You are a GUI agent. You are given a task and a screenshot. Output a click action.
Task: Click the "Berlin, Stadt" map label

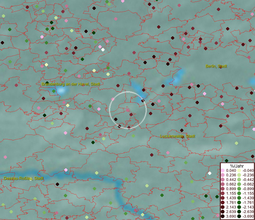click(x=216, y=66)
